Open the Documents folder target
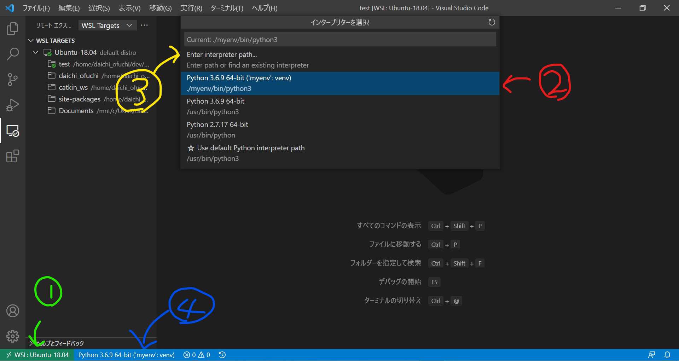Viewport: 679px width, 361px height. point(91,111)
